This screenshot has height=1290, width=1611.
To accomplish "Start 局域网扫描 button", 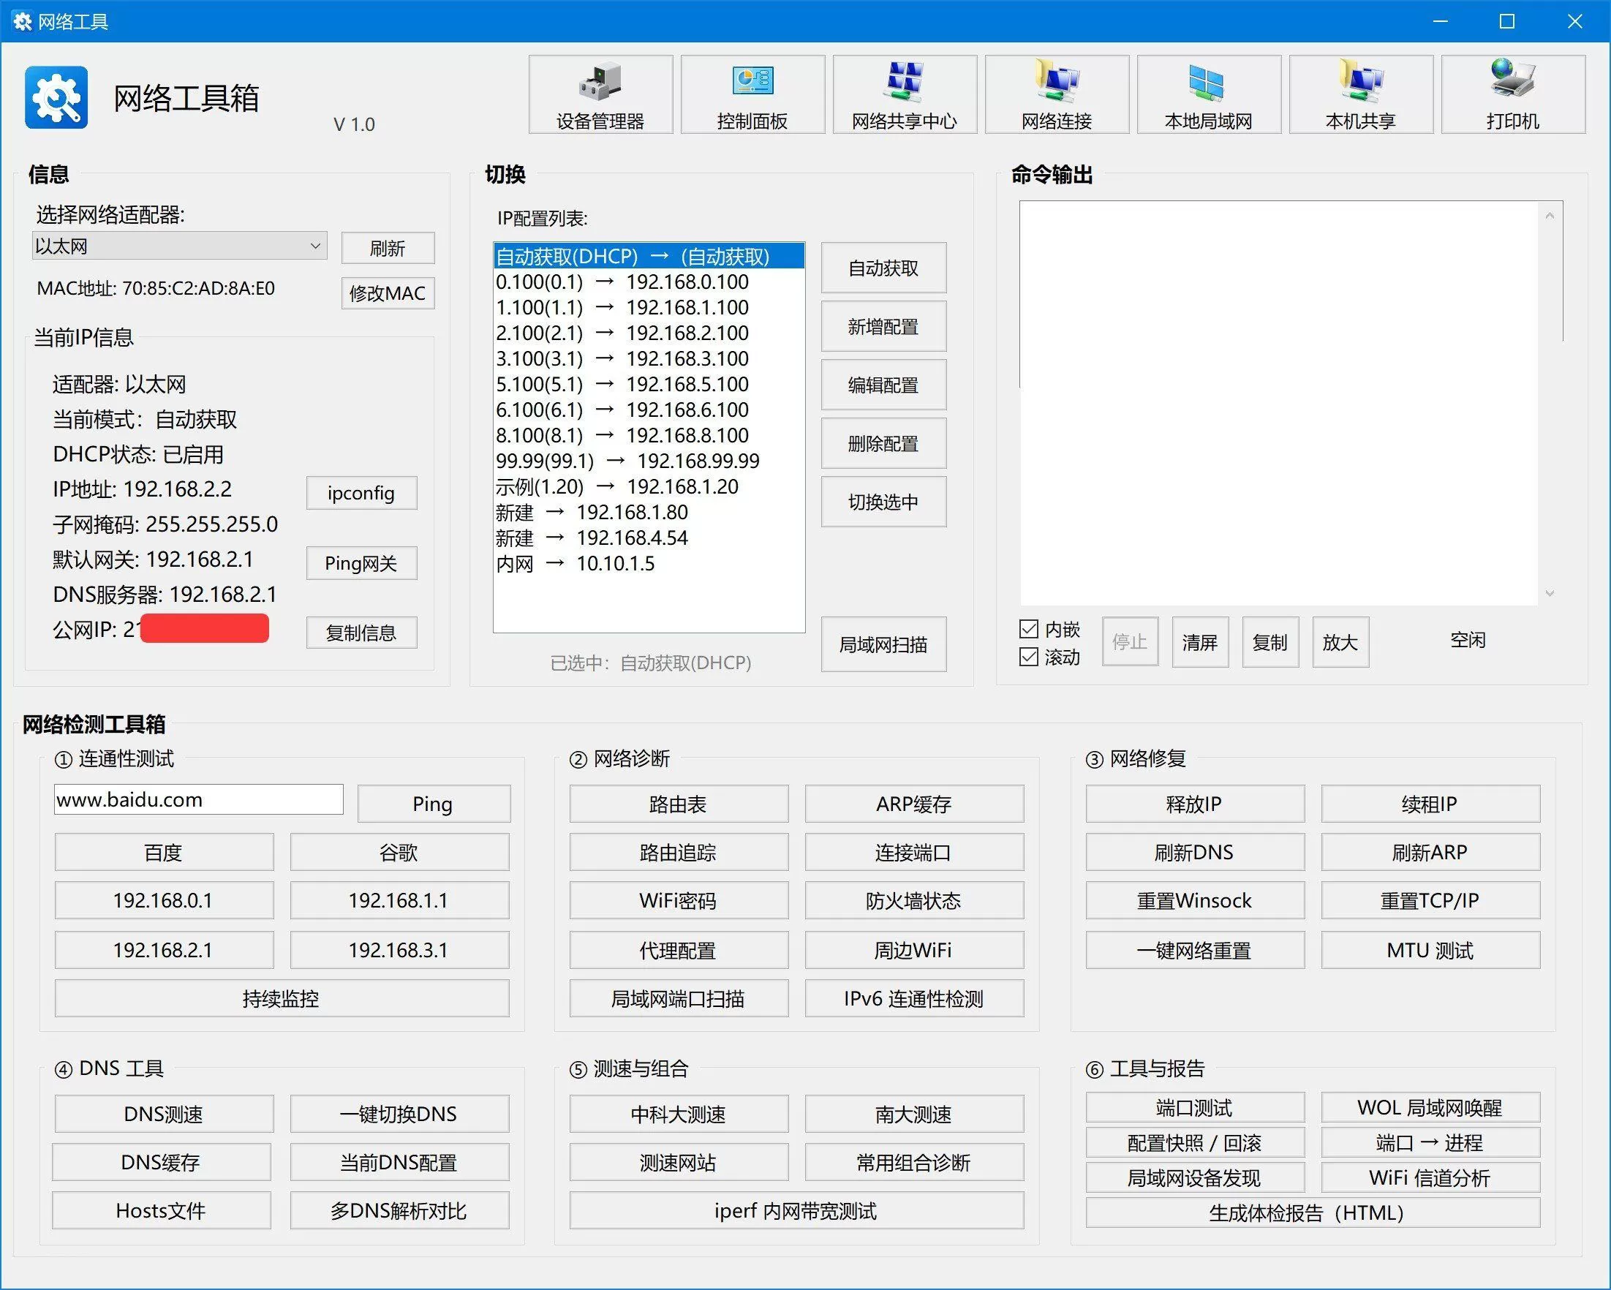I will click(883, 644).
